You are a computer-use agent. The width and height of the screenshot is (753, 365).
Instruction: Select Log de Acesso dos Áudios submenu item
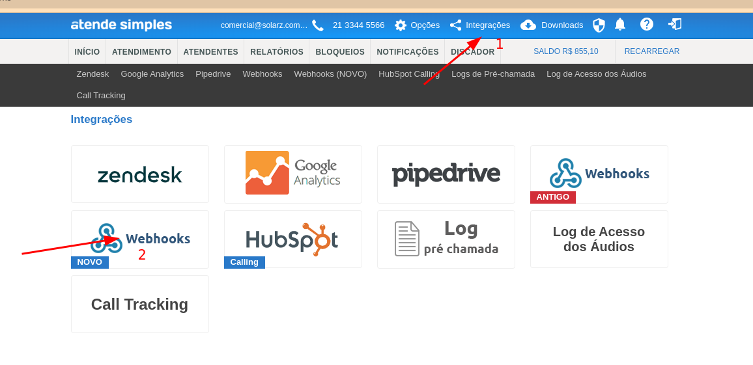[597, 74]
